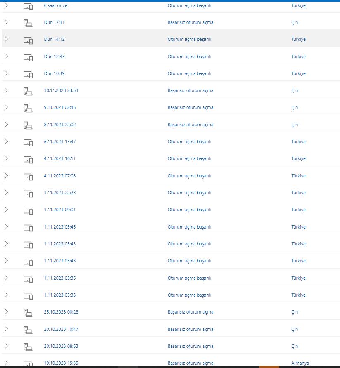Click the device icon for 1.11.2023 09:01

(x=28, y=211)
